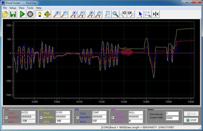Toggle the CH1 ACCEL channel checkbox

coord(6,117)
